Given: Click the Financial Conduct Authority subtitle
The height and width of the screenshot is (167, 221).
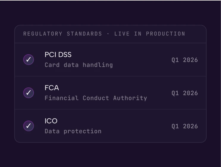Looking at the screenshot, I should click(x=96, y=98).
